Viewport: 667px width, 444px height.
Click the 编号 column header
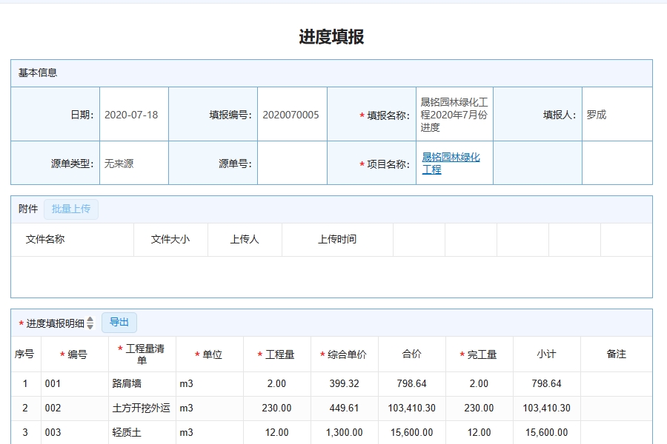(74, 354)
